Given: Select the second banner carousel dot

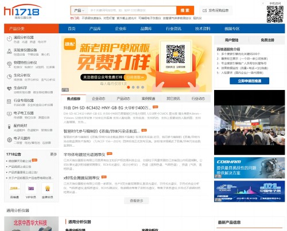Looking at the screenshot, I should (133, 87).
